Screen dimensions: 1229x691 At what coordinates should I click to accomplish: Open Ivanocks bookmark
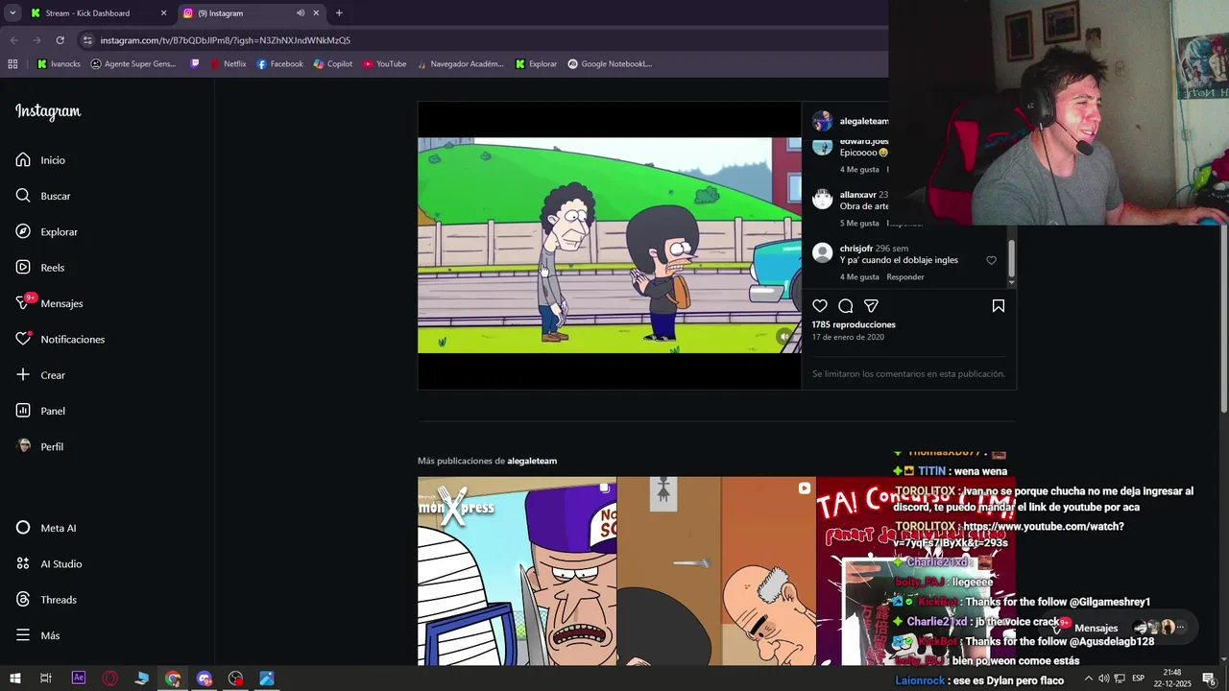pos(59,64)
